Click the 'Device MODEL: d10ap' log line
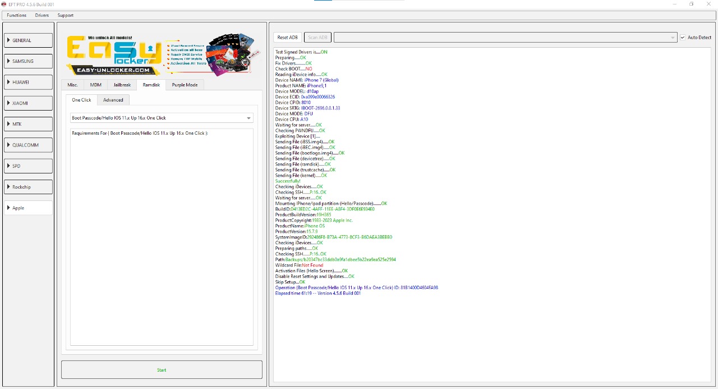 297,91
